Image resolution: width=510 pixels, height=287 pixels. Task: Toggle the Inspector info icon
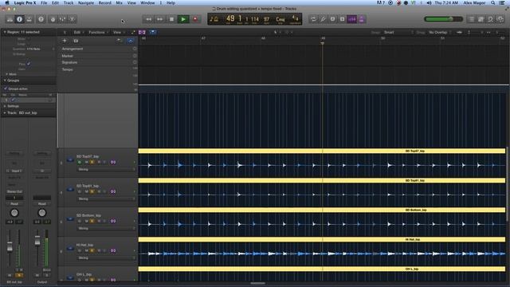19,19
